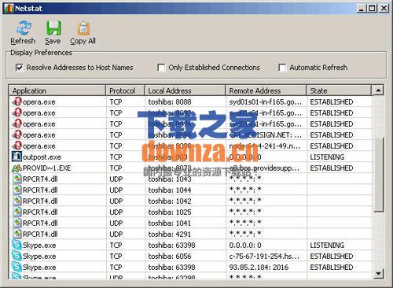Select the RPCRT4.dll icon on port 1043
Screen dimensions: 393x288
17,179
